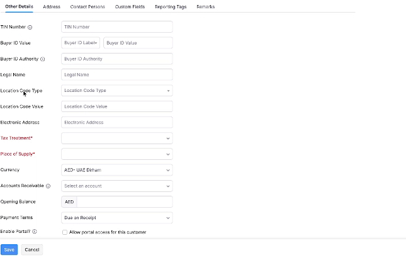Click the TIN Number info icon
Screen dimensions: 406x260
(30, 27)
